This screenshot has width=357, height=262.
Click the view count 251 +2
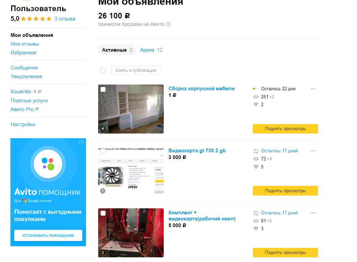[268, 97]
